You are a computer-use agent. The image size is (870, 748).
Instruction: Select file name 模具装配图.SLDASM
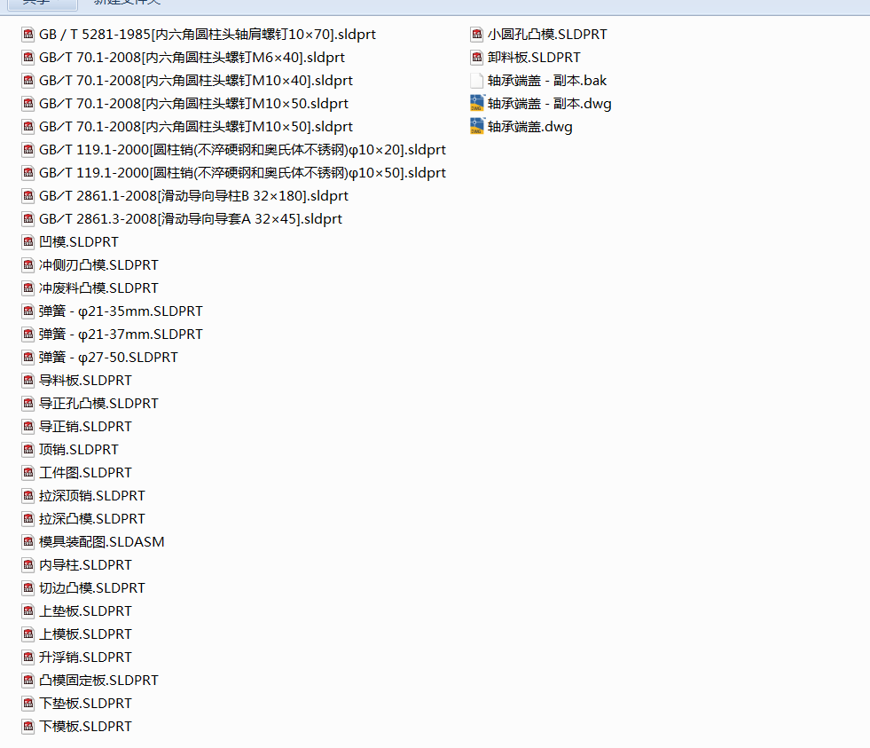click(101, 542)
